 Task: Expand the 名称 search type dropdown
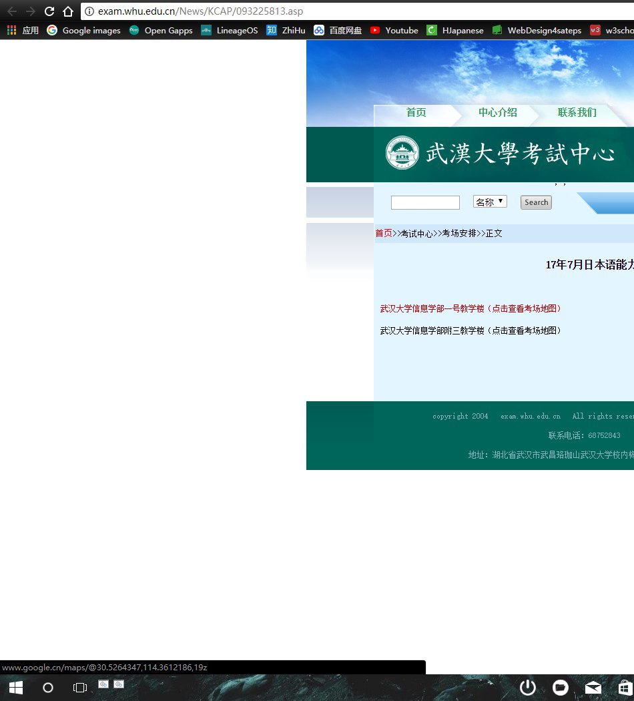click(x=490, y=202)
